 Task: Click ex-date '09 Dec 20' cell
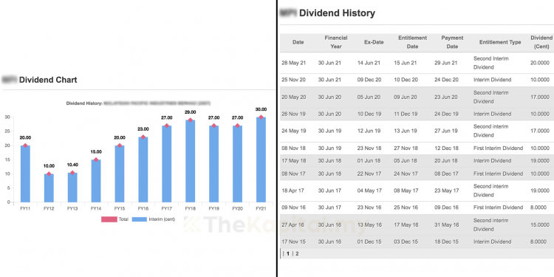tap(369, 80)
